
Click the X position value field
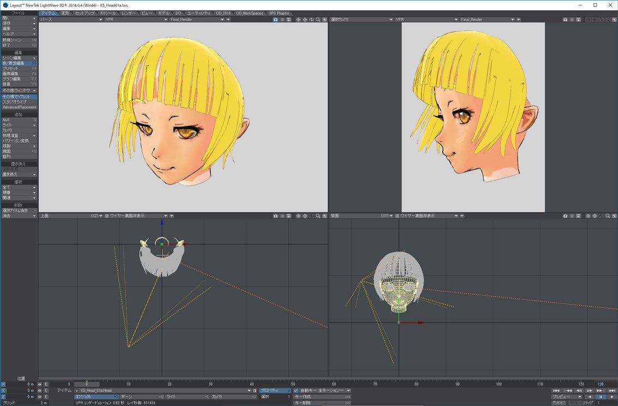point(21,384)
